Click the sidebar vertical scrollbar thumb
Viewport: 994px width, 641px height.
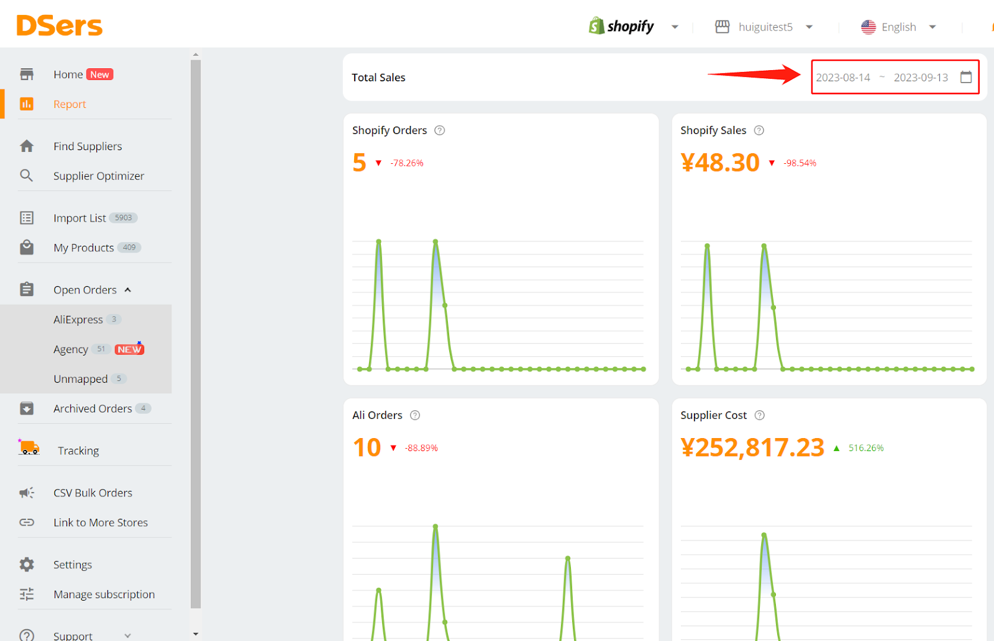(196, 334)
